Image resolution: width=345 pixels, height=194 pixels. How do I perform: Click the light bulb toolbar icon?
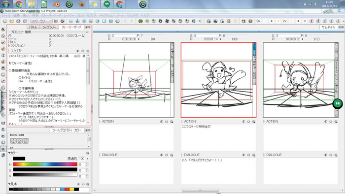[235, 21]
